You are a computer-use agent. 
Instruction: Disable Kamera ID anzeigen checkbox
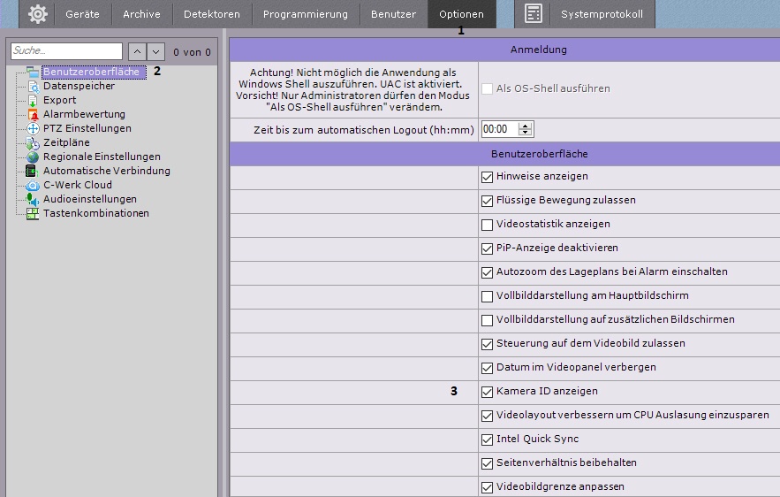click(487, 391)
